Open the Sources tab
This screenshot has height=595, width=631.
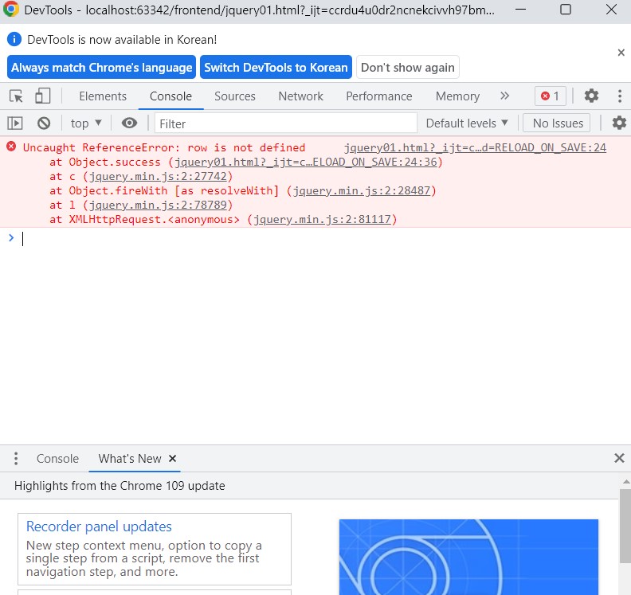[x=234, y=96]
